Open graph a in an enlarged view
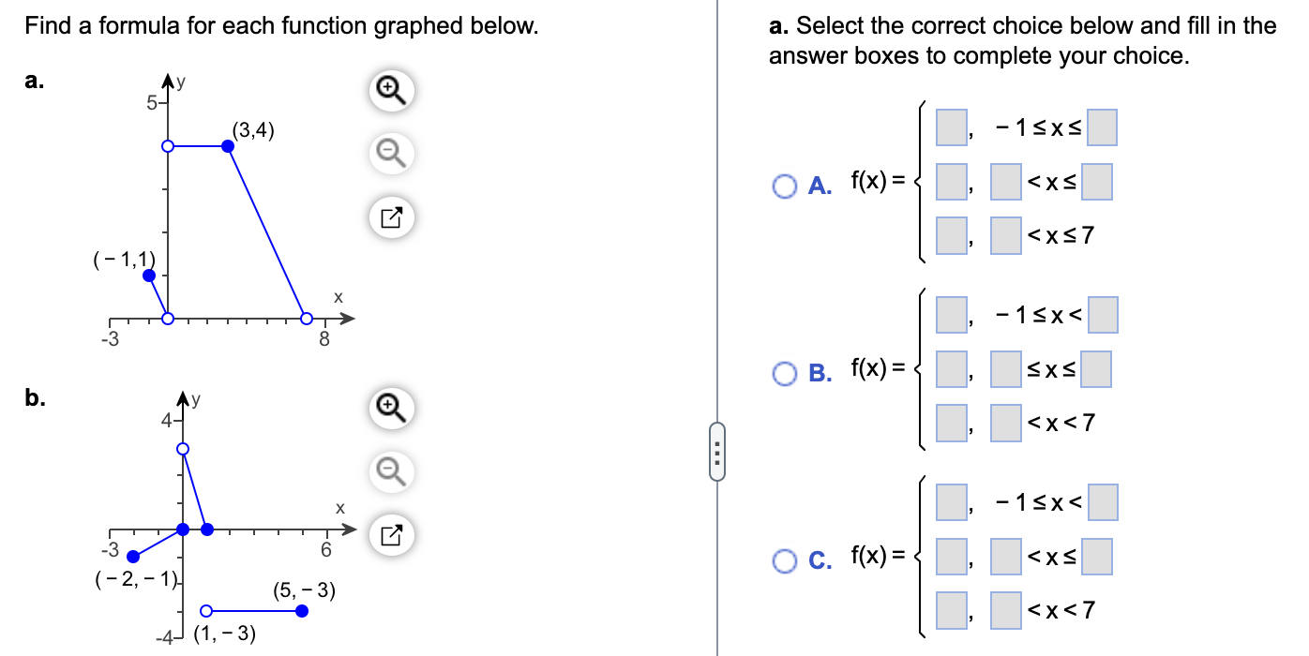The width and height of the screenshot is (1309, 656). [390, 217]
